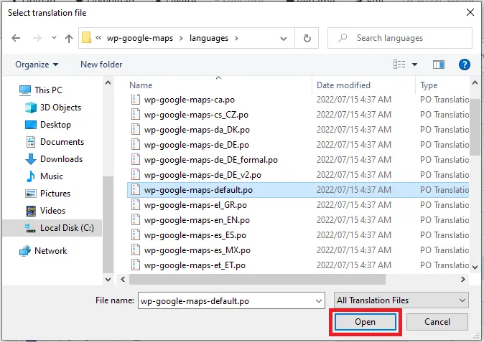
Task: Click the file icon for wp-google-maps-en_EN.po
Action: [135, 220]
